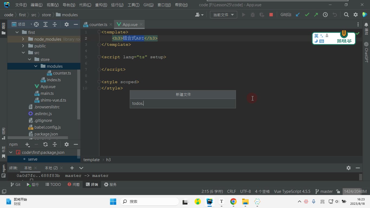Screen dimensions: 370x208
Task: Switch to counter.ts editor tab
Action: point(98,24)
